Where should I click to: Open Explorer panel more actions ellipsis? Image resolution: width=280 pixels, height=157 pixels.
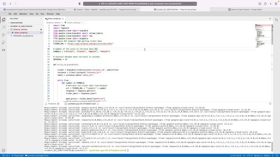click(x=41, y=18)
